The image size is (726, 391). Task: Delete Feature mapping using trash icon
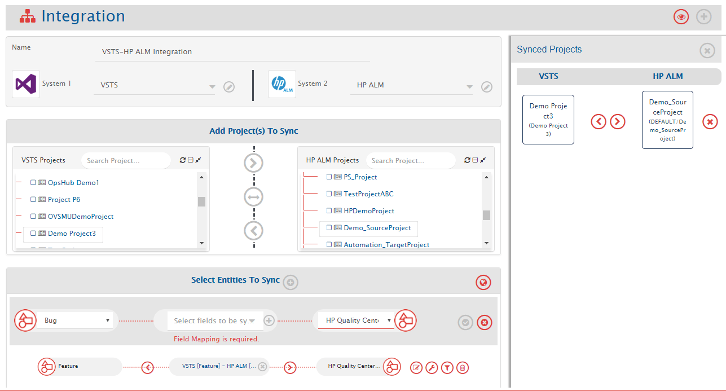pos(462,368)
